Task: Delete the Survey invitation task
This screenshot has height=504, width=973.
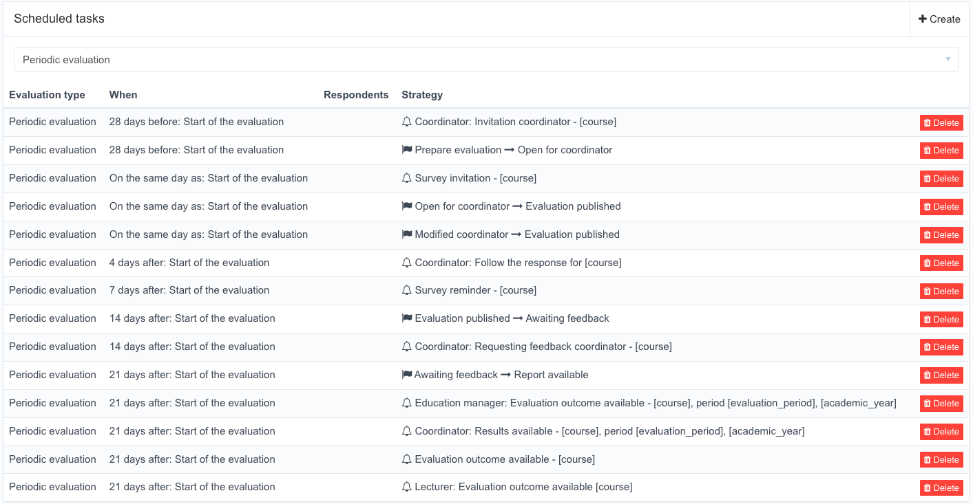Action: coord(941,179)
